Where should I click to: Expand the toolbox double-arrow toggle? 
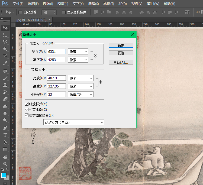coord(2,19)
